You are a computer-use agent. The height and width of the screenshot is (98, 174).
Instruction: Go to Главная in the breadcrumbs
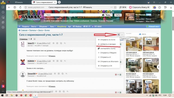pos(24,30)
